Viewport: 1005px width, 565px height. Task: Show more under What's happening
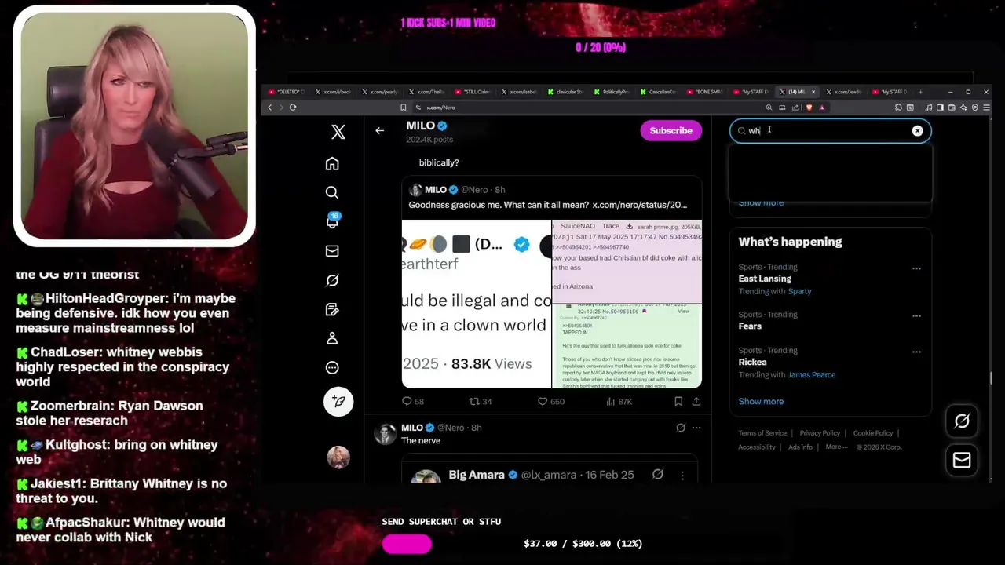click(761, 401)
